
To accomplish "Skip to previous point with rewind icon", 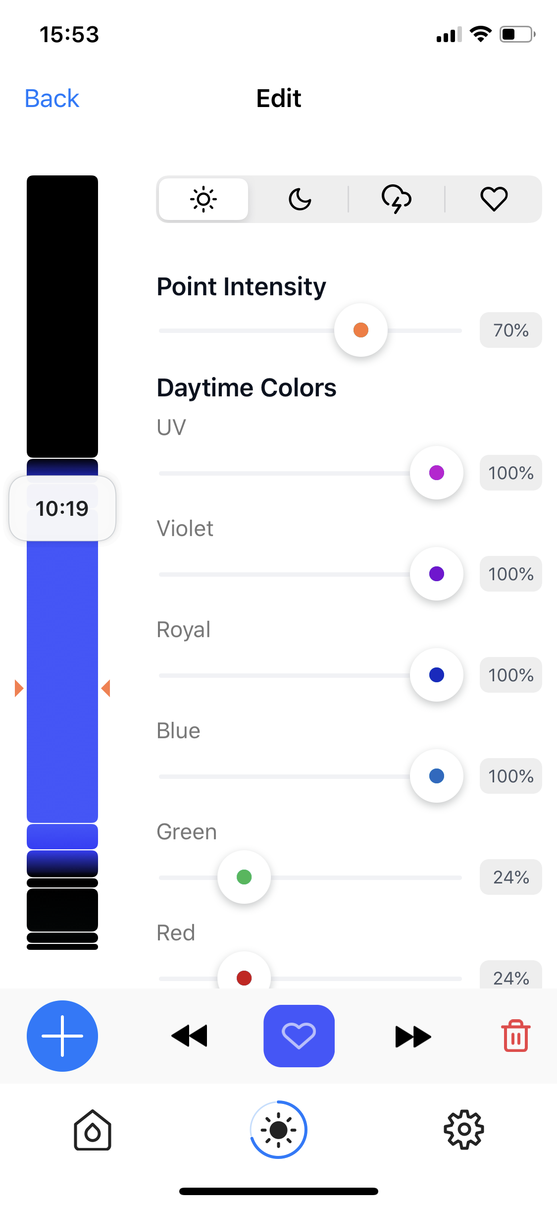I will 189,1036.
